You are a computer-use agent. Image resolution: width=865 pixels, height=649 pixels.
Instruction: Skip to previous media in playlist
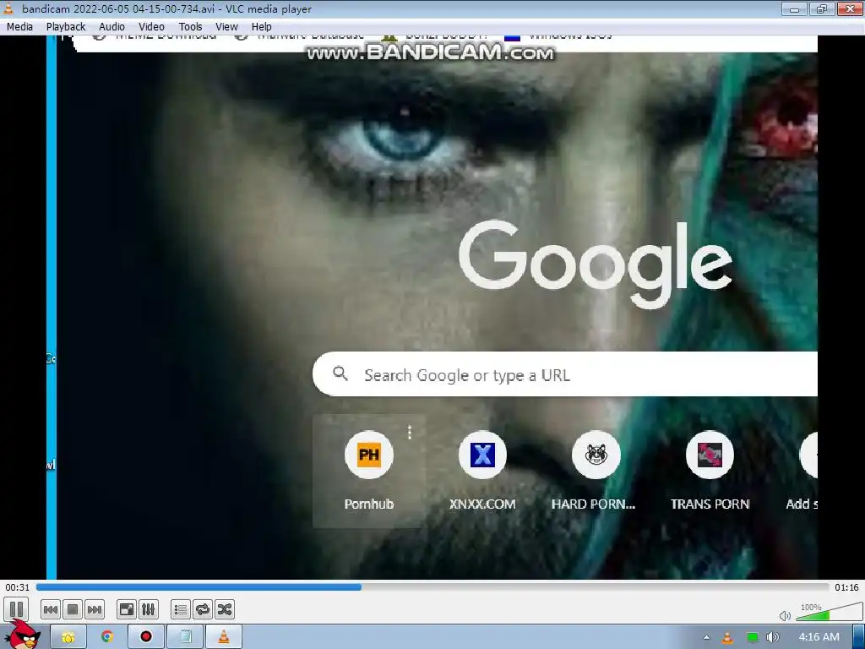coord(50,610)
